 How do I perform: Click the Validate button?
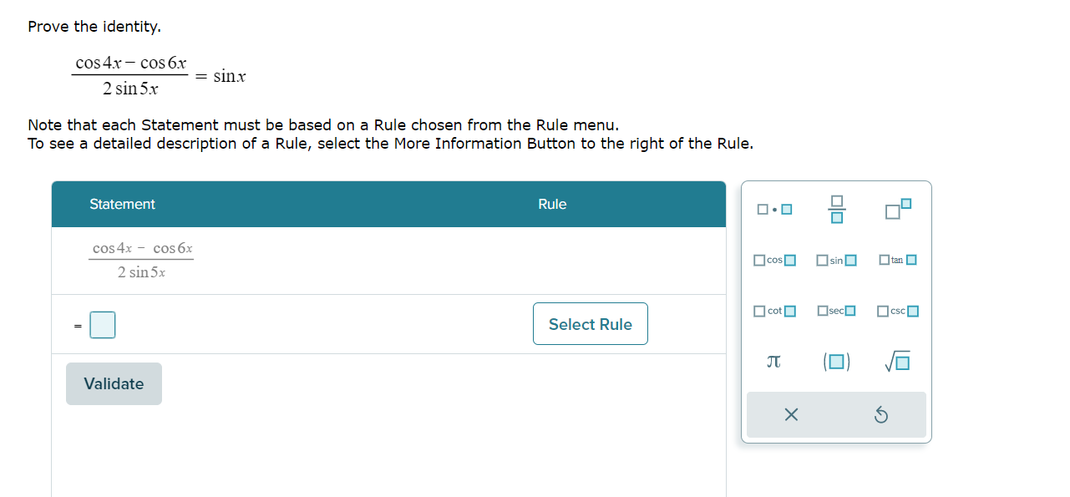tap(114, 383)
